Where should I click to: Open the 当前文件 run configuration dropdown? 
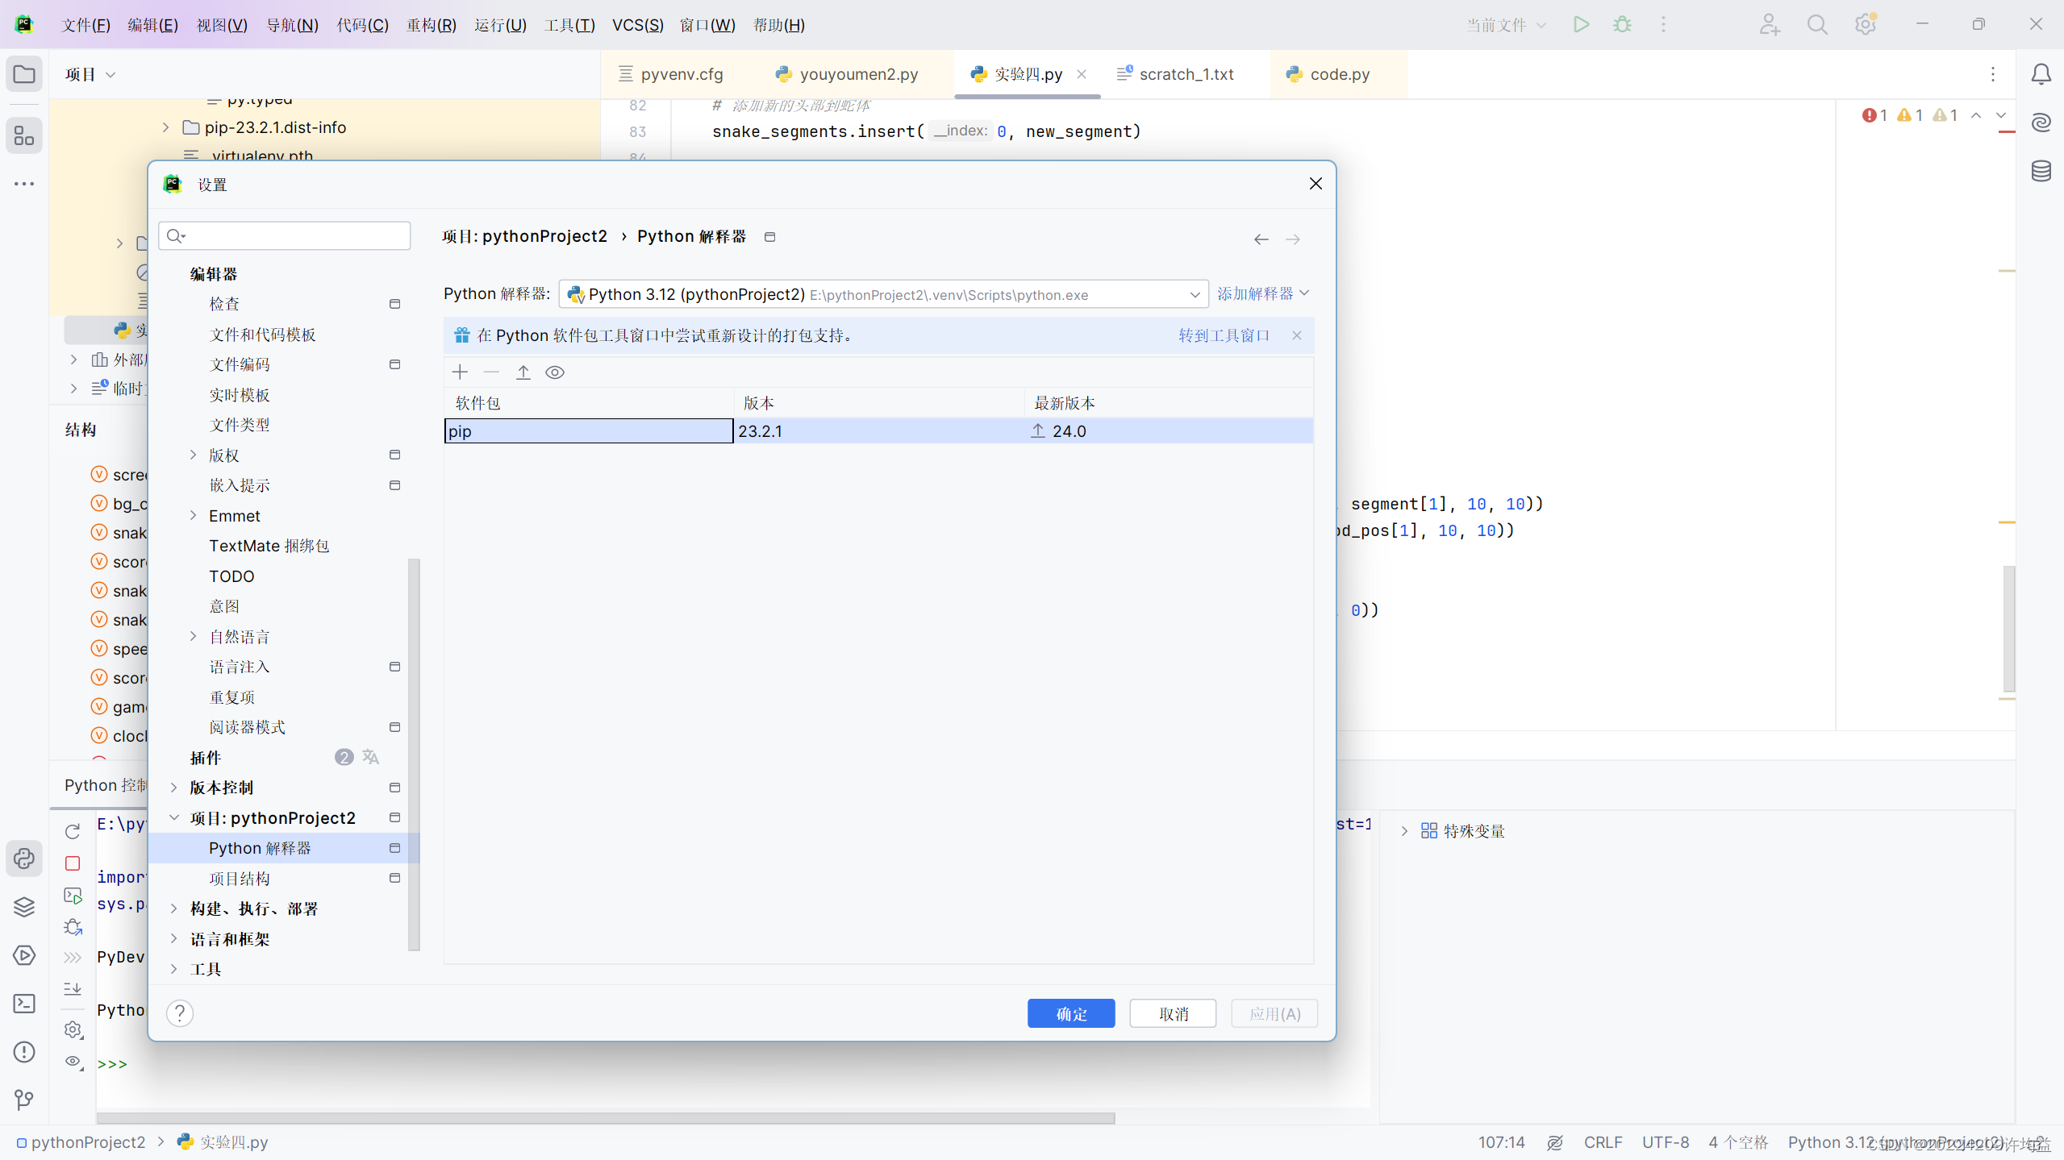tap(1506, 25)
